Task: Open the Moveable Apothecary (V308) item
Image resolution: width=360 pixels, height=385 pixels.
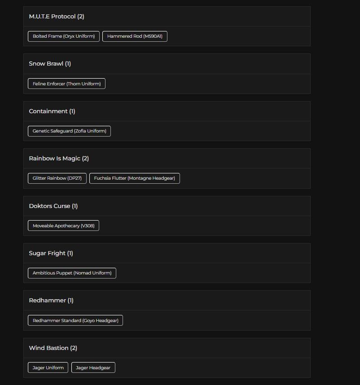Action: tap(63, 226)
